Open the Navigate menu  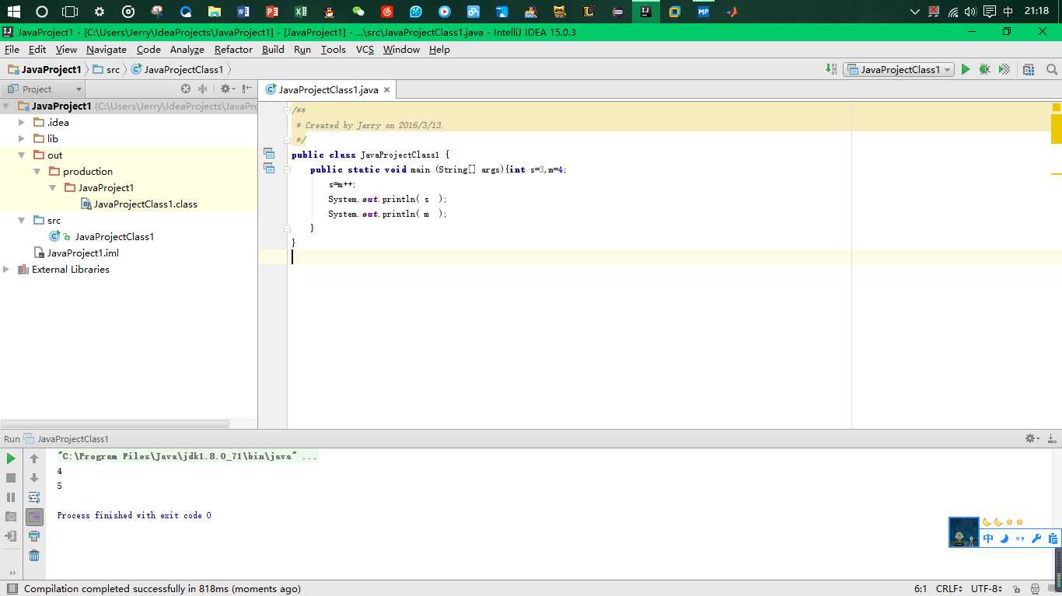click(x=107, y=49)
